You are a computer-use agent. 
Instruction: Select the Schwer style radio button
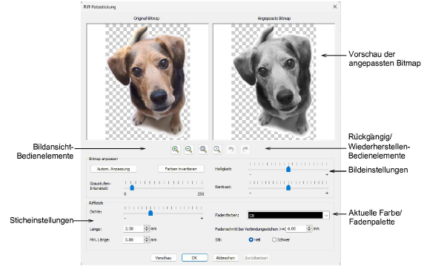pyautogui.click(x=274, y=239)
